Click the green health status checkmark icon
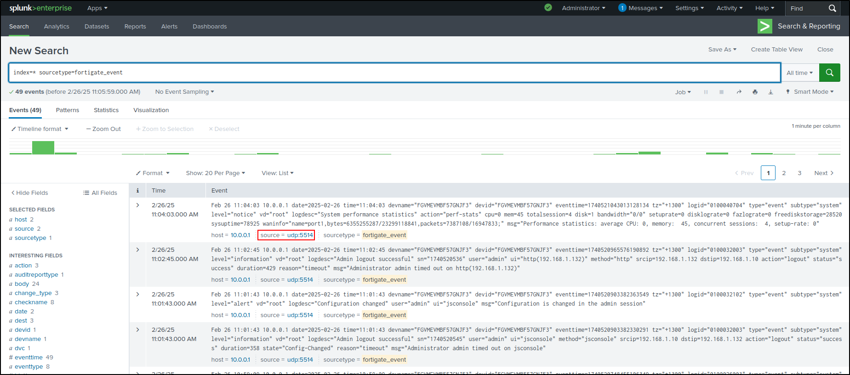 548,7
